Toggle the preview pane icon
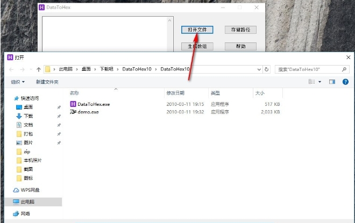 [332, 82]
